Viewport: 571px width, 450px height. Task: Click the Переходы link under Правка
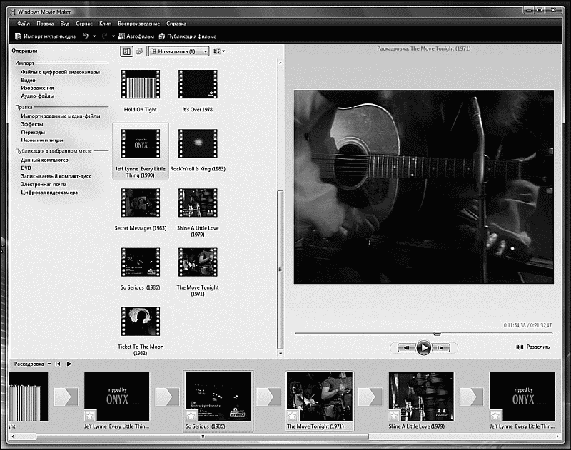click(x=34, y=132)
